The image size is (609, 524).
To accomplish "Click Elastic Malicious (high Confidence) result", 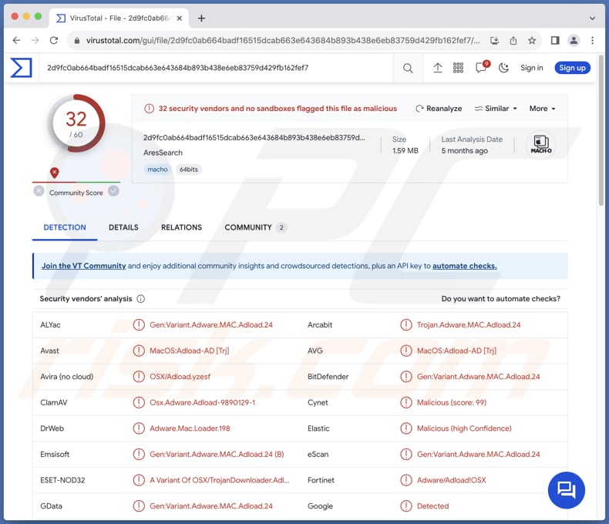I will [x=464, y=428].
